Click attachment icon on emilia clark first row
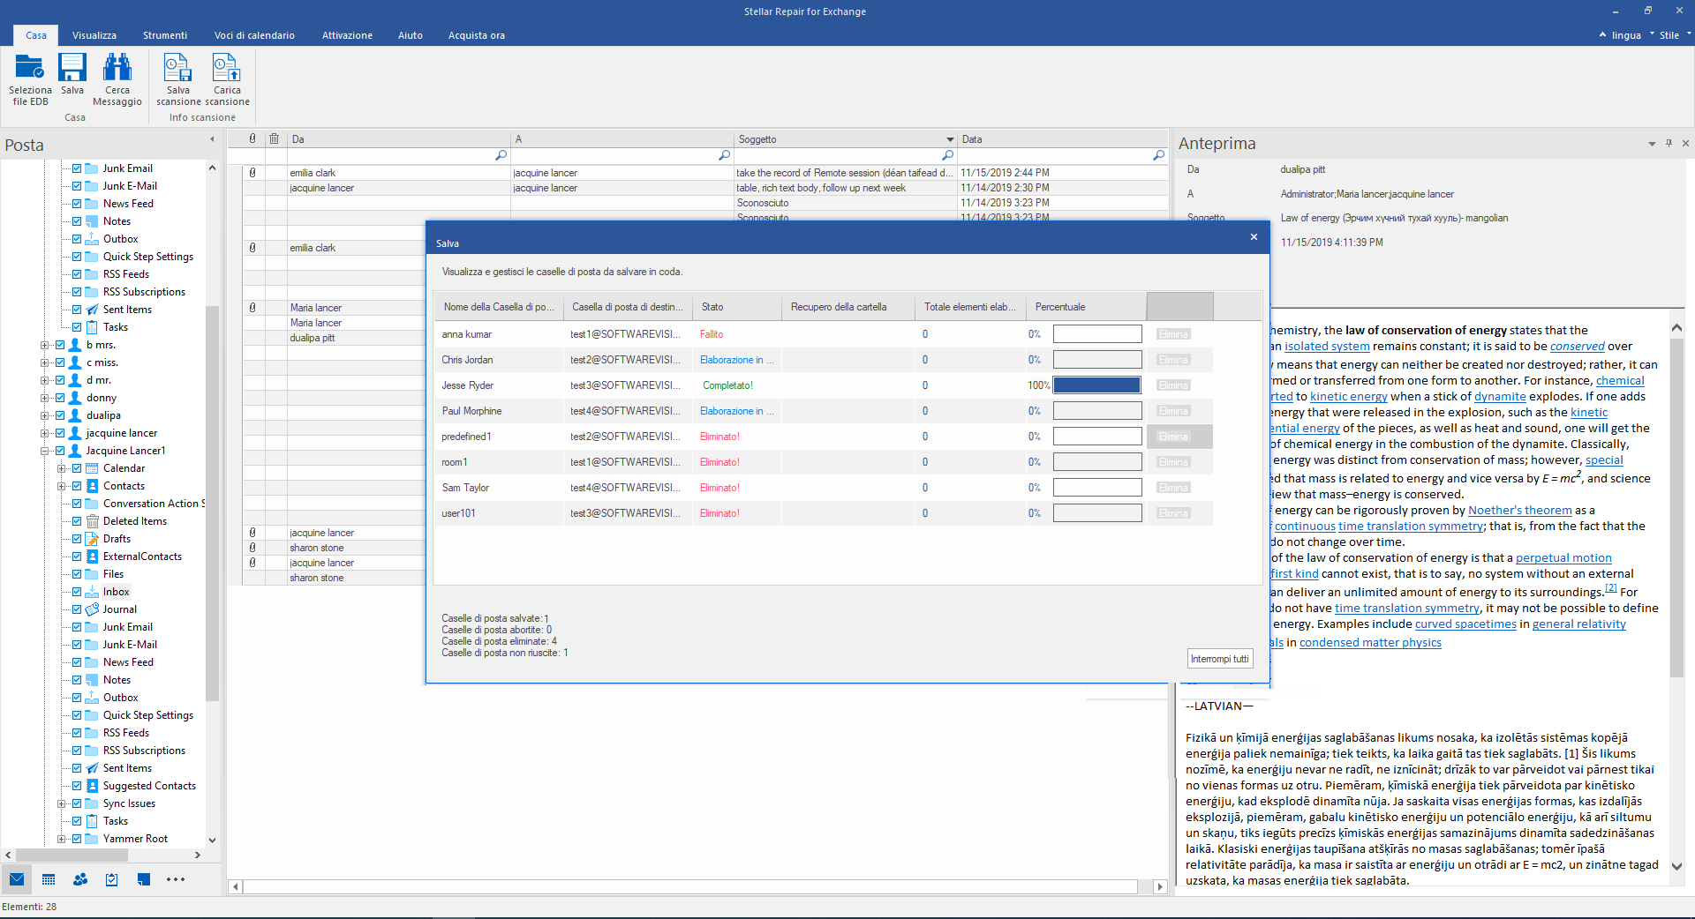The height and width of the screenshot is (919, 1695). coord(252,173)
